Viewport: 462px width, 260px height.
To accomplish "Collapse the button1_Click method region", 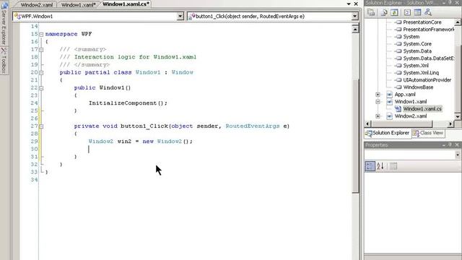I will 41,126.
